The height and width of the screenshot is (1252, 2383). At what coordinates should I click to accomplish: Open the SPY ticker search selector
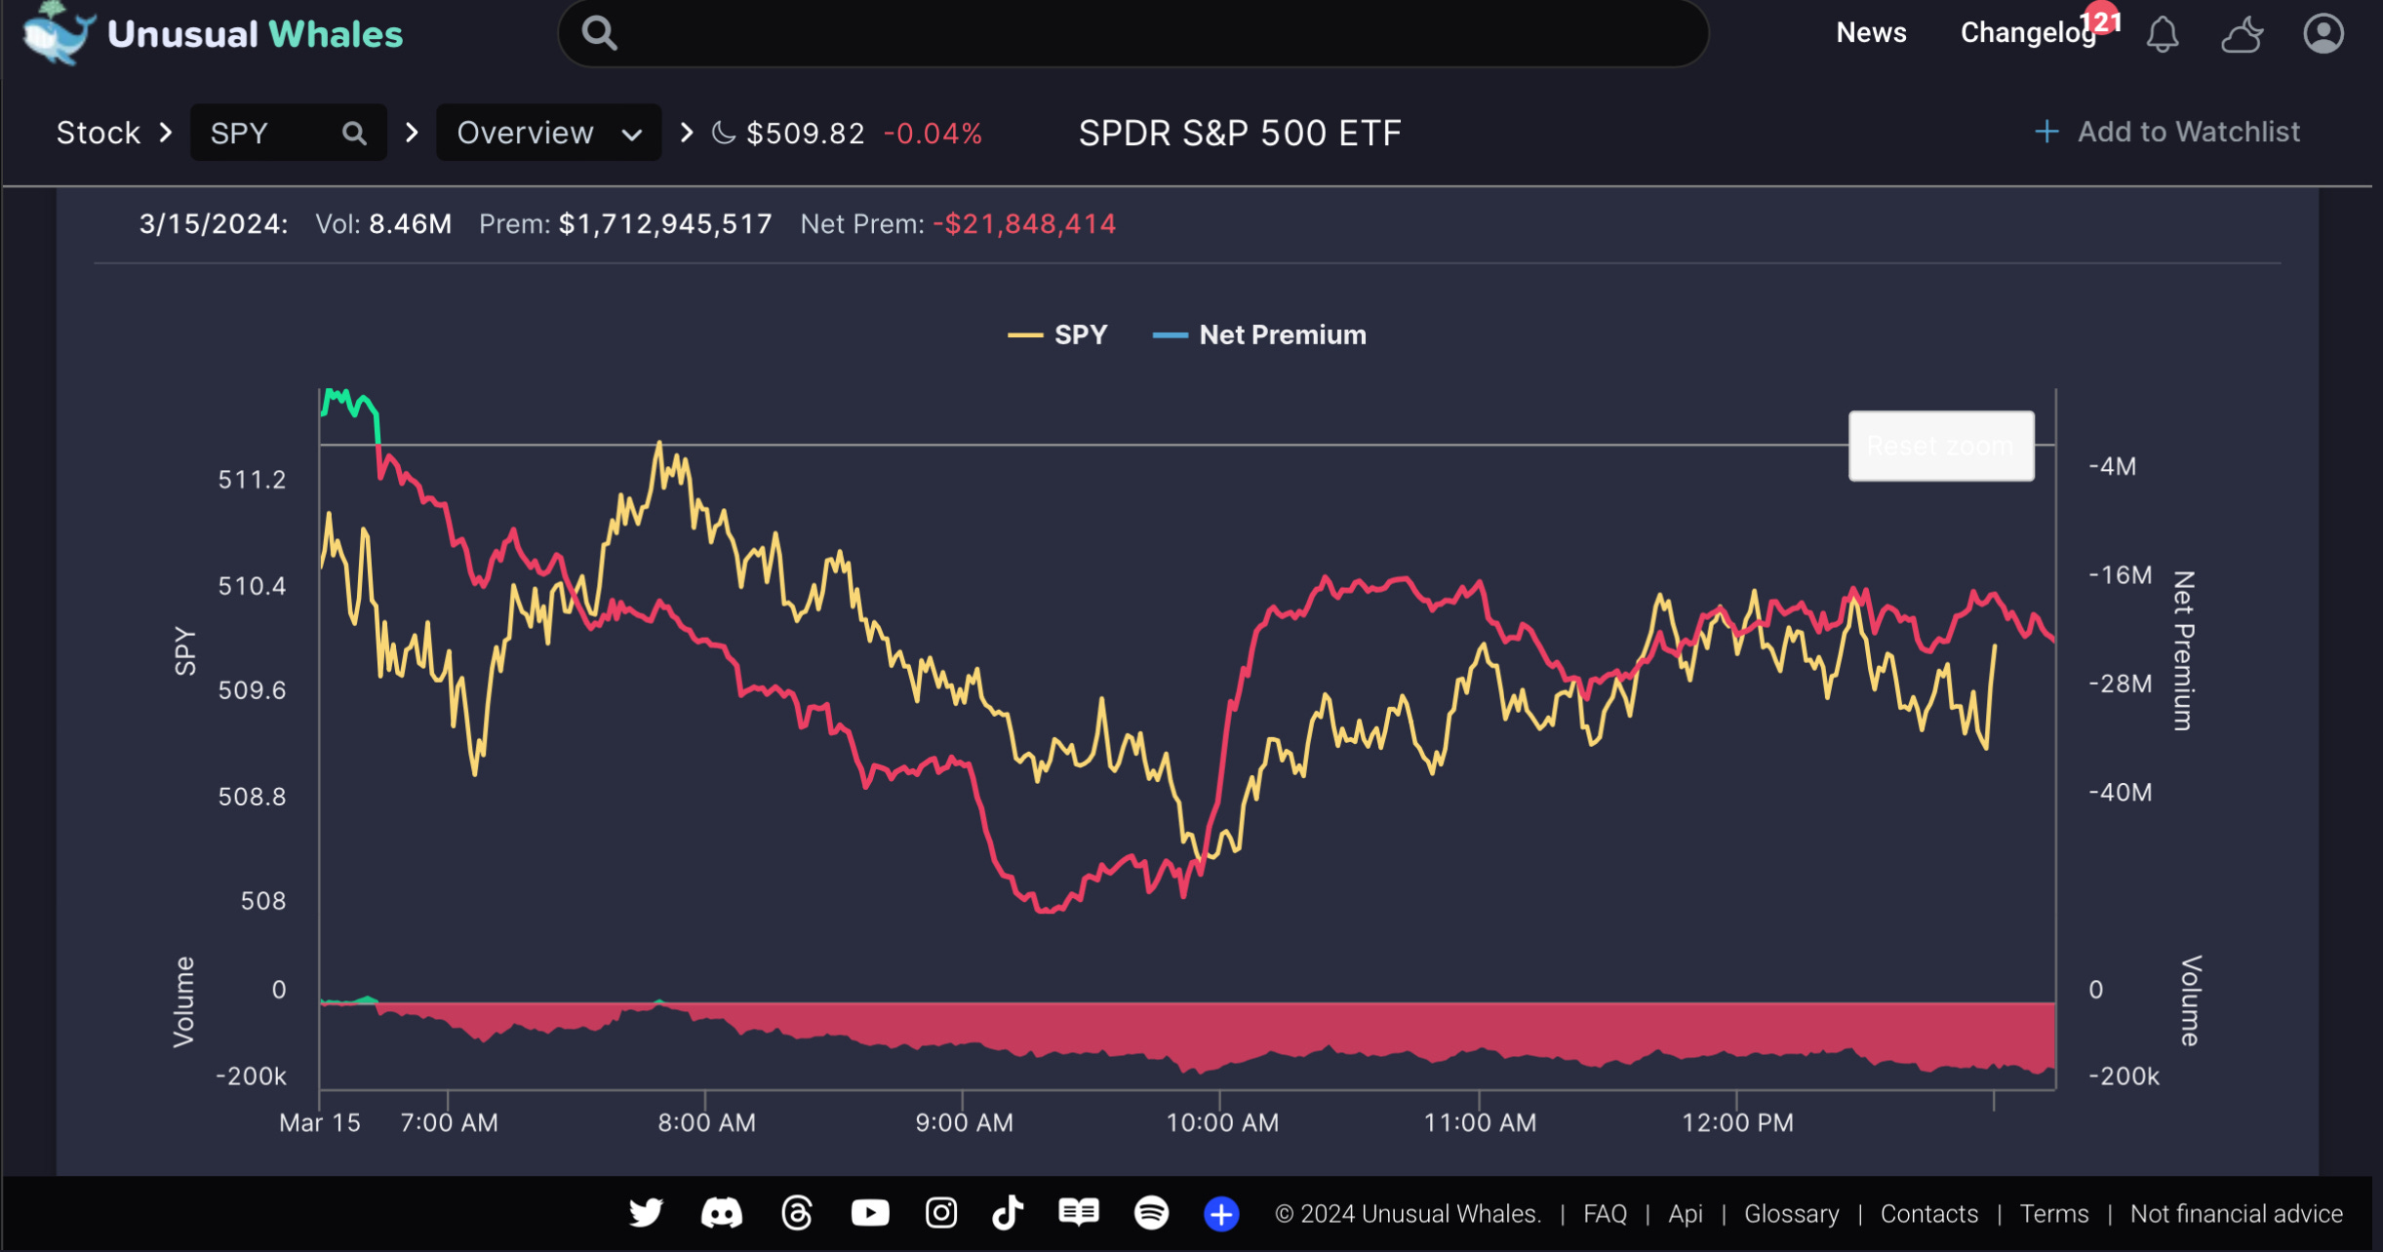click(x=288, y=133)
